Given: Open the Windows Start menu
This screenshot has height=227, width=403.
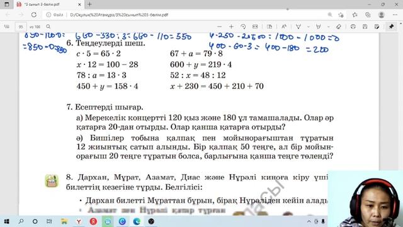Looking at the screenshot, I should pyautogui.click(x=7, y=221).
